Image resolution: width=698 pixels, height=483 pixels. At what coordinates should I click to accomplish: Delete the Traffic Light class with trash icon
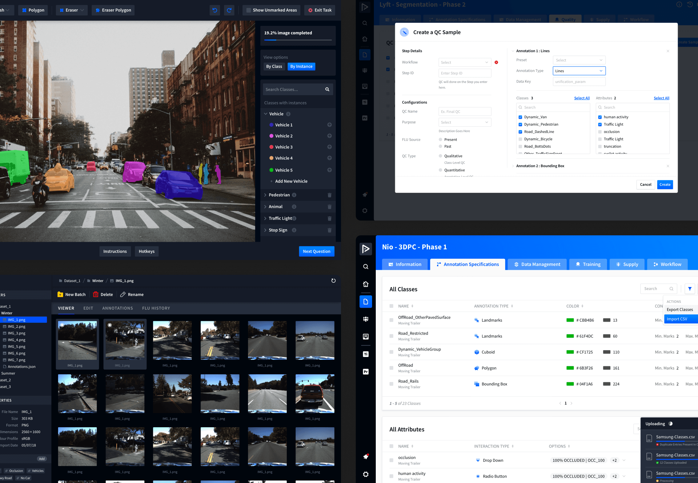click(x=329, y=218)
